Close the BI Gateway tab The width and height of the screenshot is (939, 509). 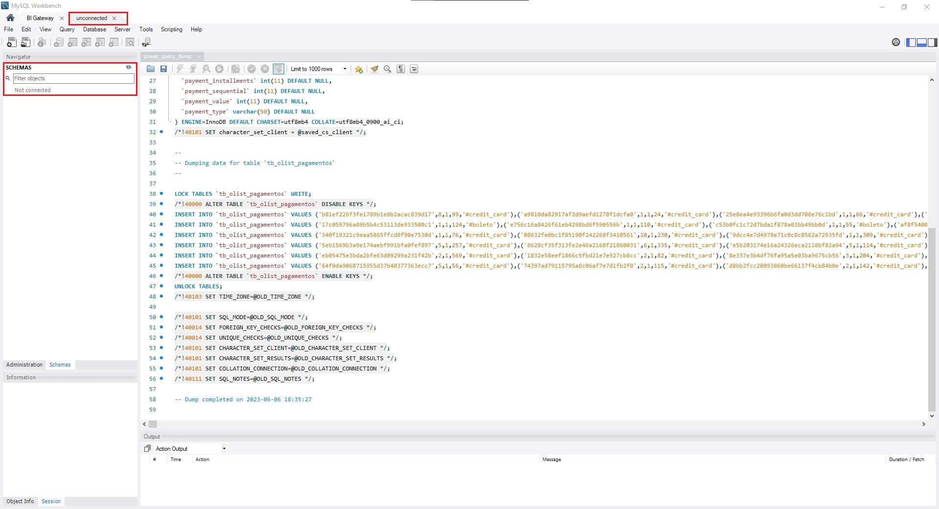[x=62, y=18]
